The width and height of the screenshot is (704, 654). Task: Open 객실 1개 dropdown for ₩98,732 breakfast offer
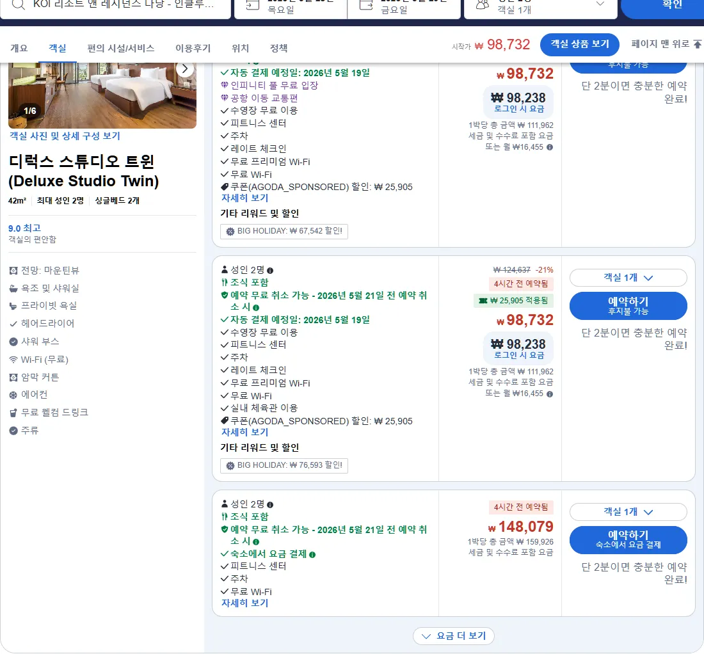pyautogui.click(x=628, y=278)
